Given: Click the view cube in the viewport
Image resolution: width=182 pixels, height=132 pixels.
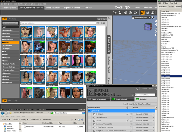Looking at the screenshot, I should [148, 26].
